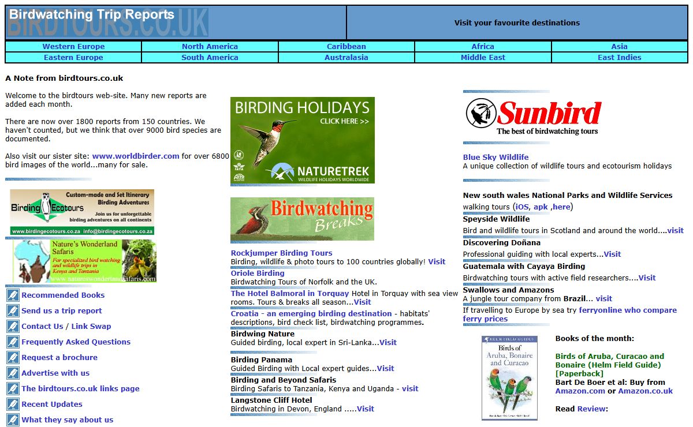This screenshot has height=427, width=693.
Task: Open the Eastern Europe destinations
Action: coord(73,58)
